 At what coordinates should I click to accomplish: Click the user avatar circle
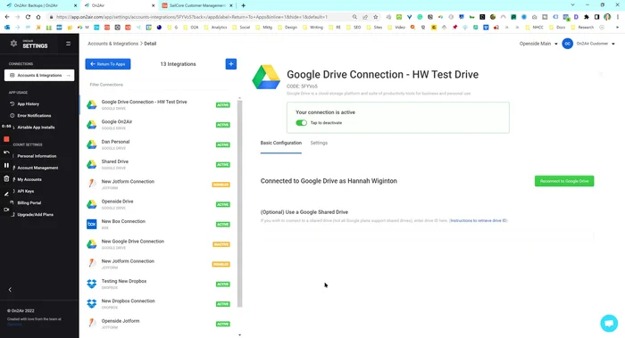(567, 44)
